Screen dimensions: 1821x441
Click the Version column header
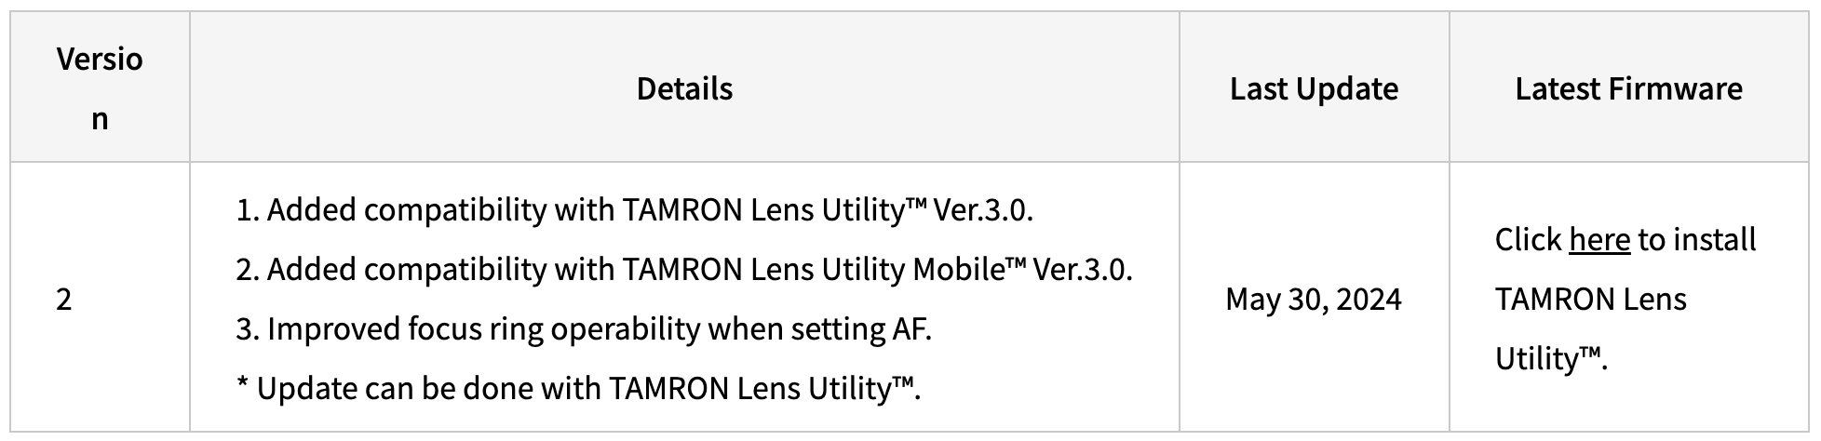(x=100, y=88)
